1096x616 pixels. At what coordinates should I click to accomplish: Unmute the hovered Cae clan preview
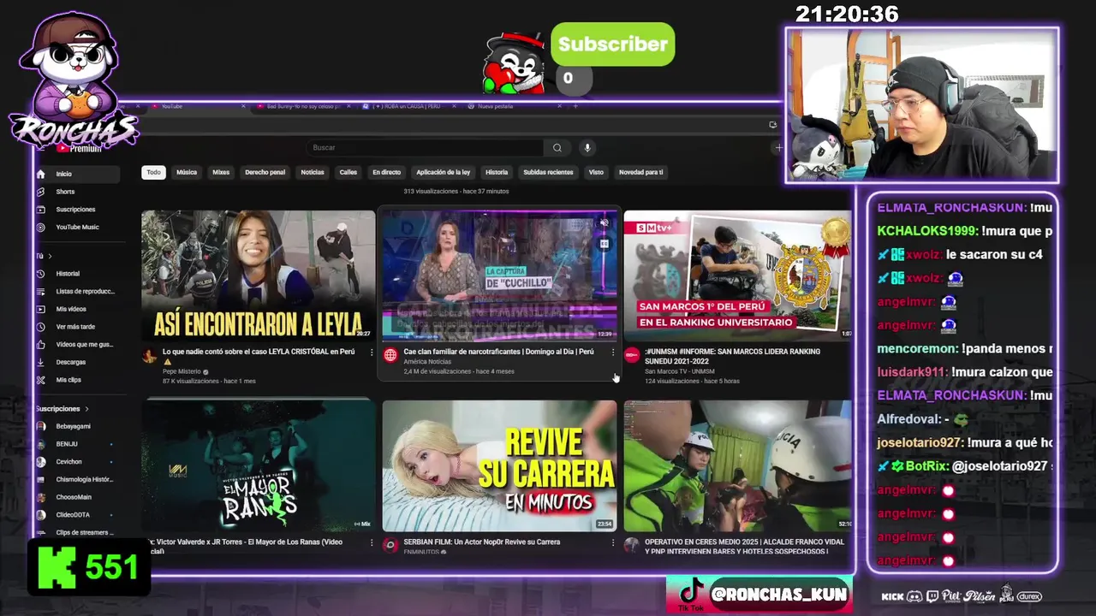[x=604, y=223]
